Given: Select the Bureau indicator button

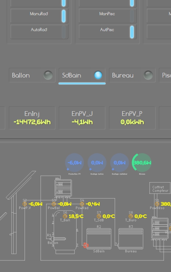Looking at the screenshot, I should point(132,75).
